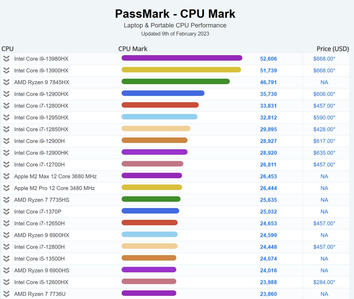Click the chevron icon beside Intel Core i5-13500H
Viewport: 354px width, 299px height.
6,259
